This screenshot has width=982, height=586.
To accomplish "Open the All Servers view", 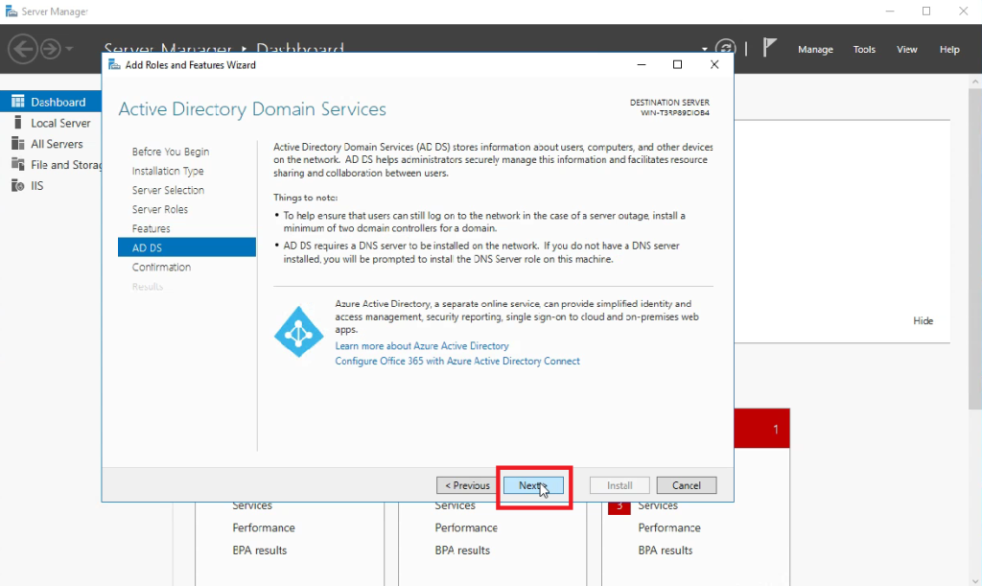I will [53, 143].
